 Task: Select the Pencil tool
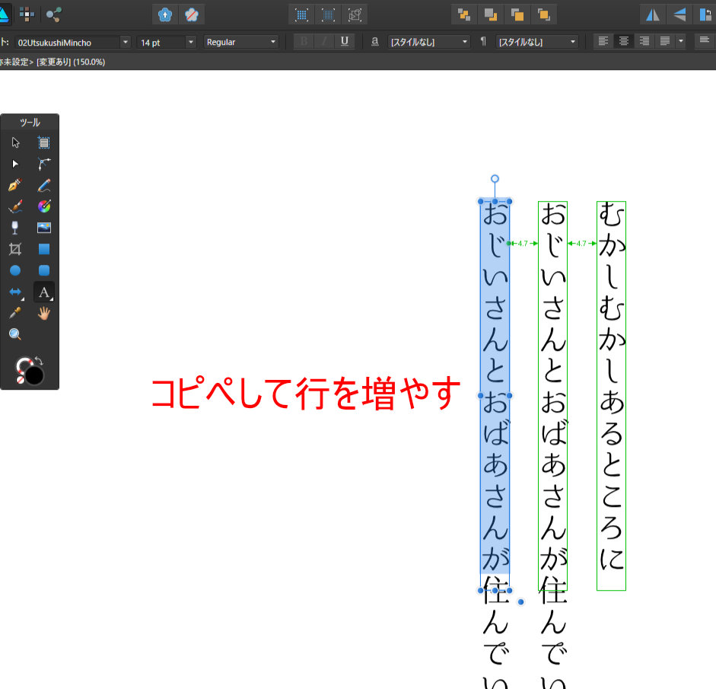pos(44,185)
